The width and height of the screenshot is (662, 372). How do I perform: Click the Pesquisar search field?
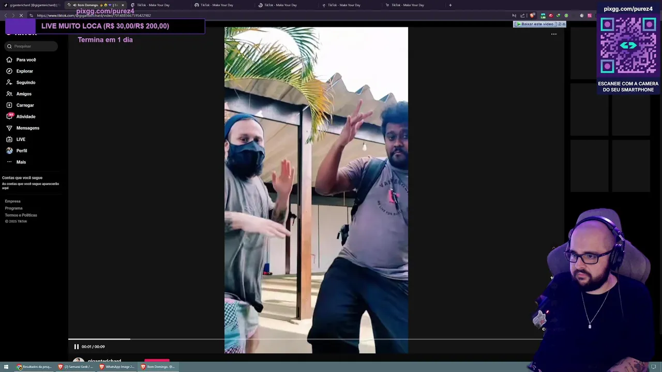(x=31, y=47)
